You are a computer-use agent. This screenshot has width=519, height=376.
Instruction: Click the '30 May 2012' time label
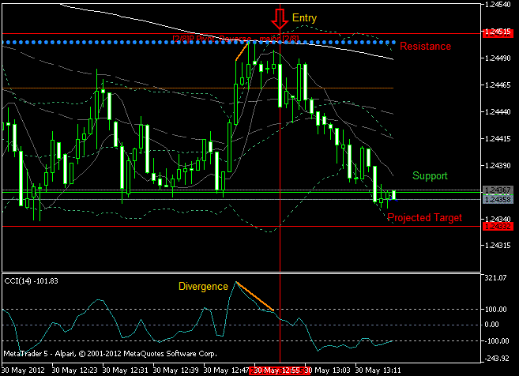click(23, 370)
